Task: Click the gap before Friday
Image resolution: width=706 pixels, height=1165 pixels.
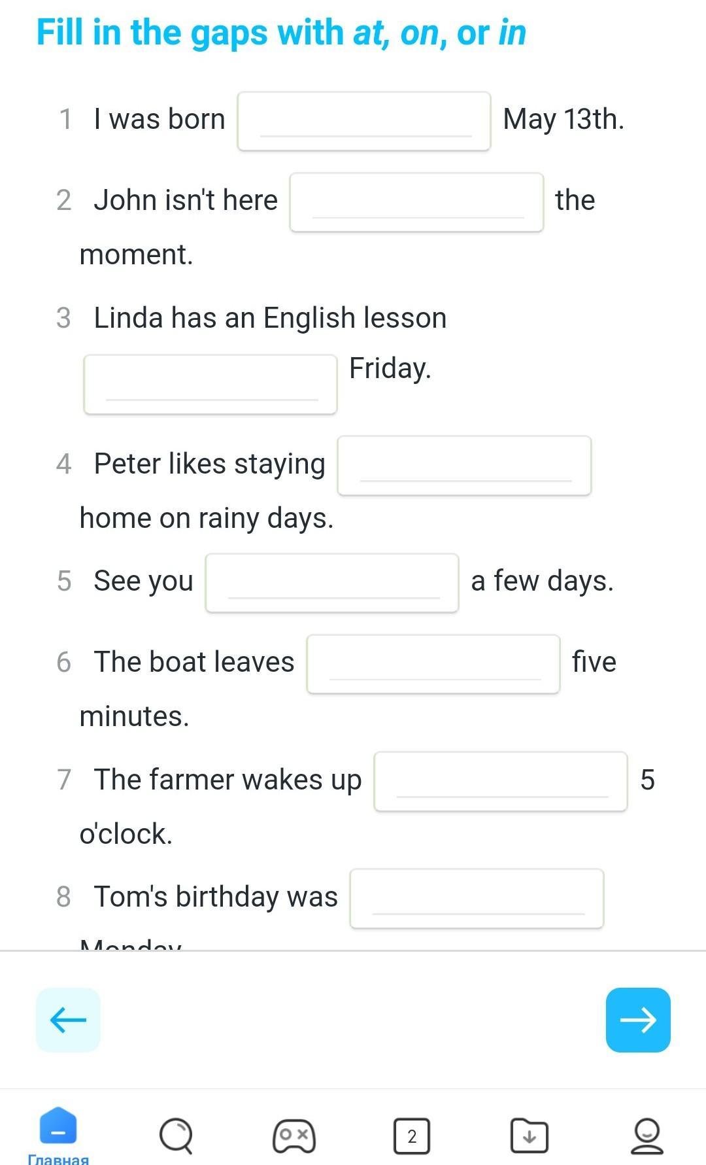Action: [210, 385]
